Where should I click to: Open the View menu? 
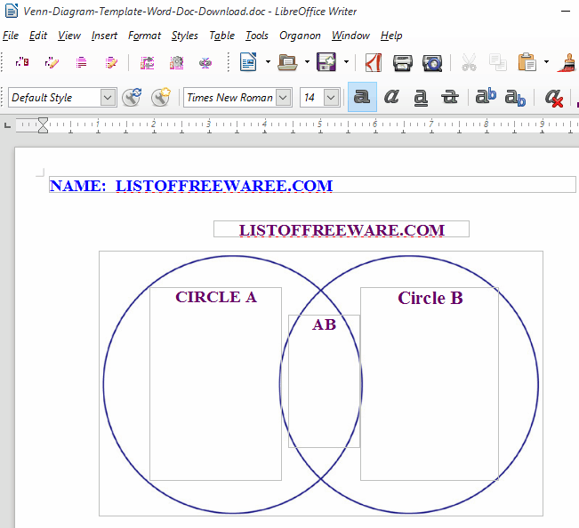[x=69, y=36]
